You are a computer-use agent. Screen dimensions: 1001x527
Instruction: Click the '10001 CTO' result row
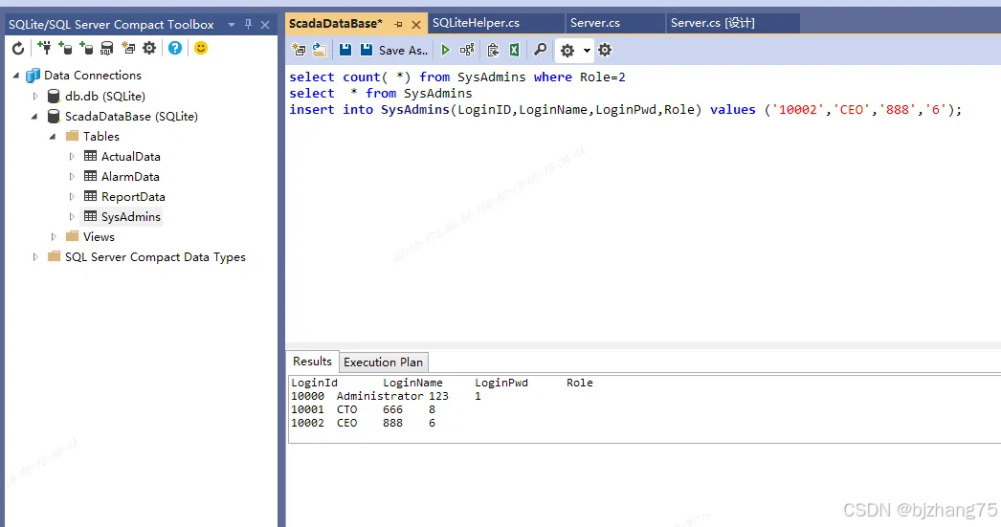pos(364,409)
